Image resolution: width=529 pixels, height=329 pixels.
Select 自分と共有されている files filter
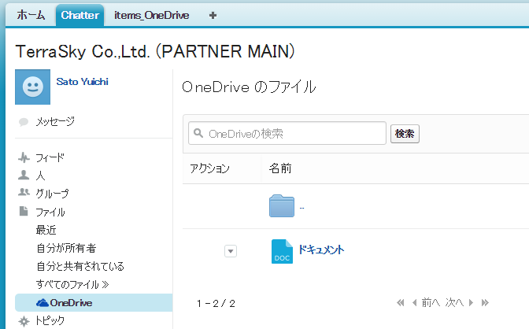[x=80, y=266]
